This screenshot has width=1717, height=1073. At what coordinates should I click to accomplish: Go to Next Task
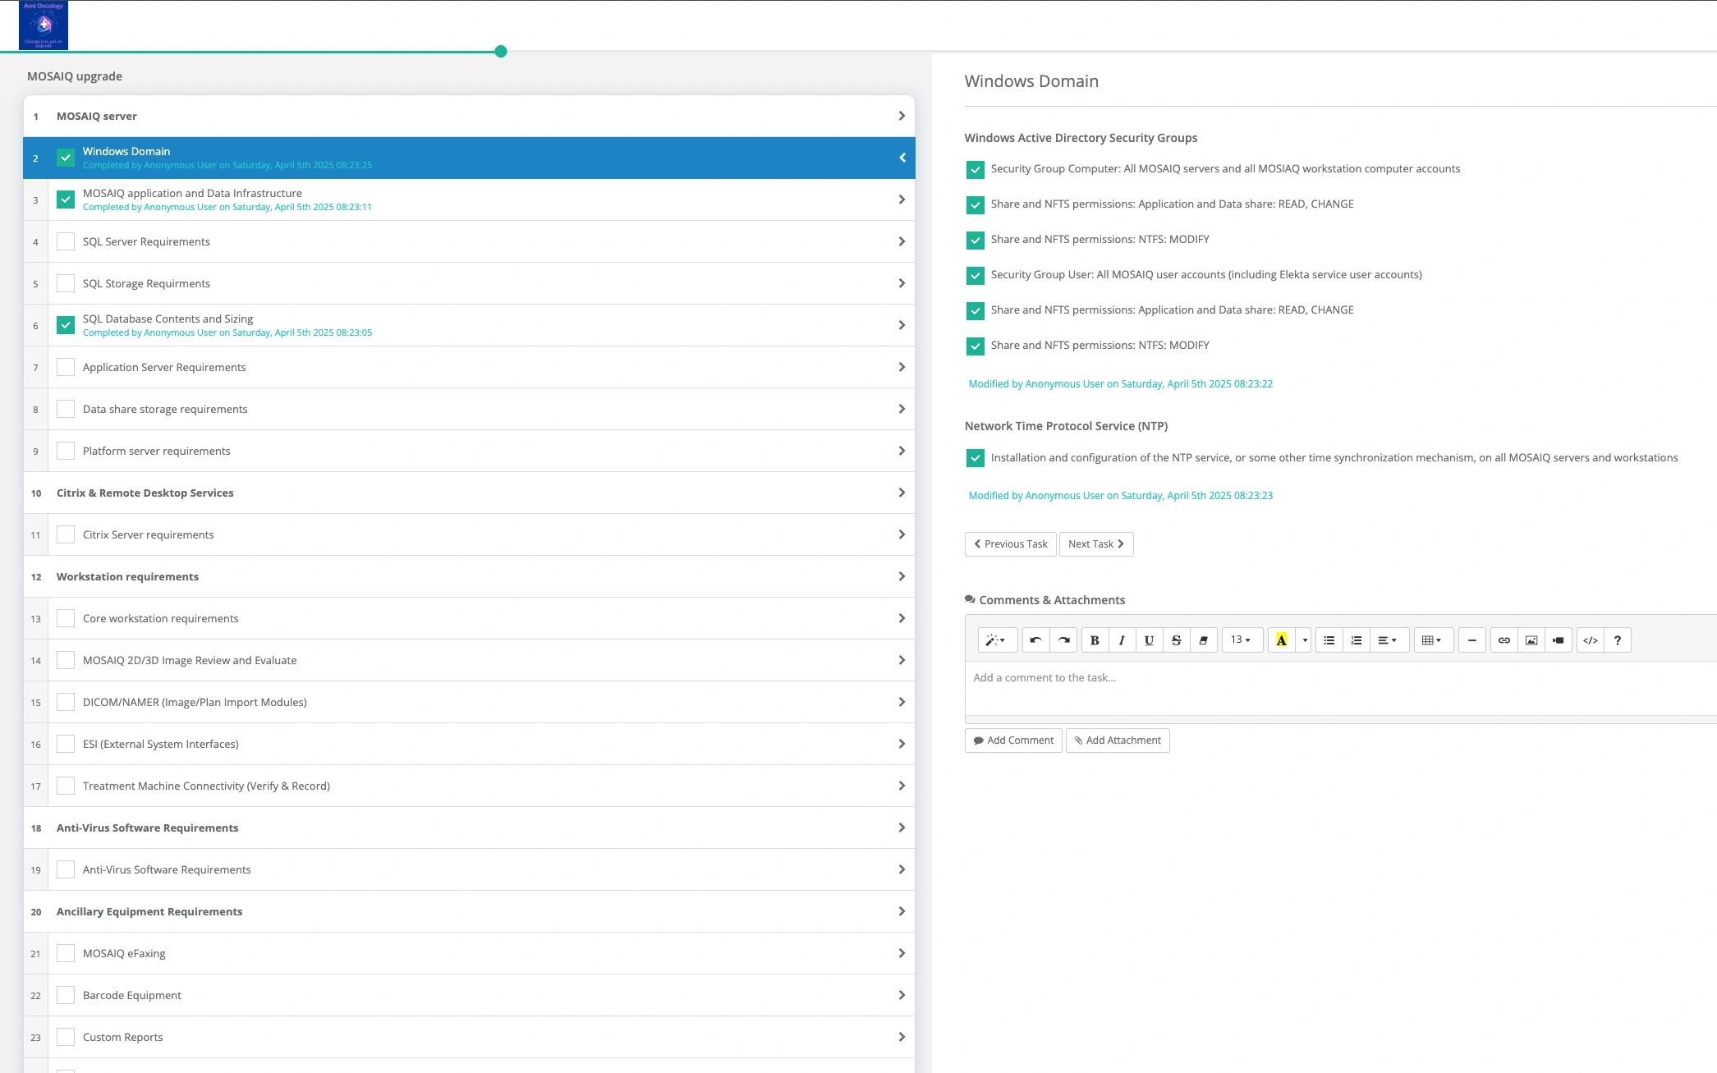click(x=1096, y=544)
